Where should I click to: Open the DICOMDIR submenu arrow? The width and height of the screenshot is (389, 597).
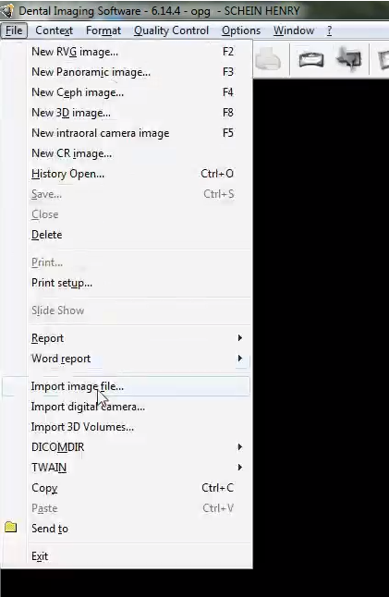pos(240,446)
